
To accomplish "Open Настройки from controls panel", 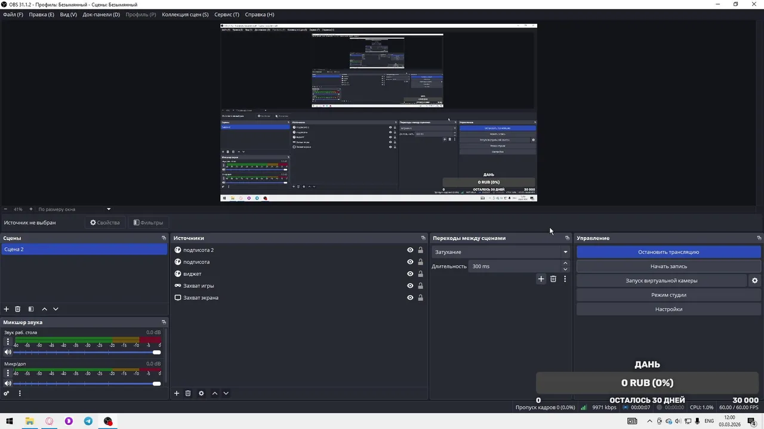I will coord(668,309).
